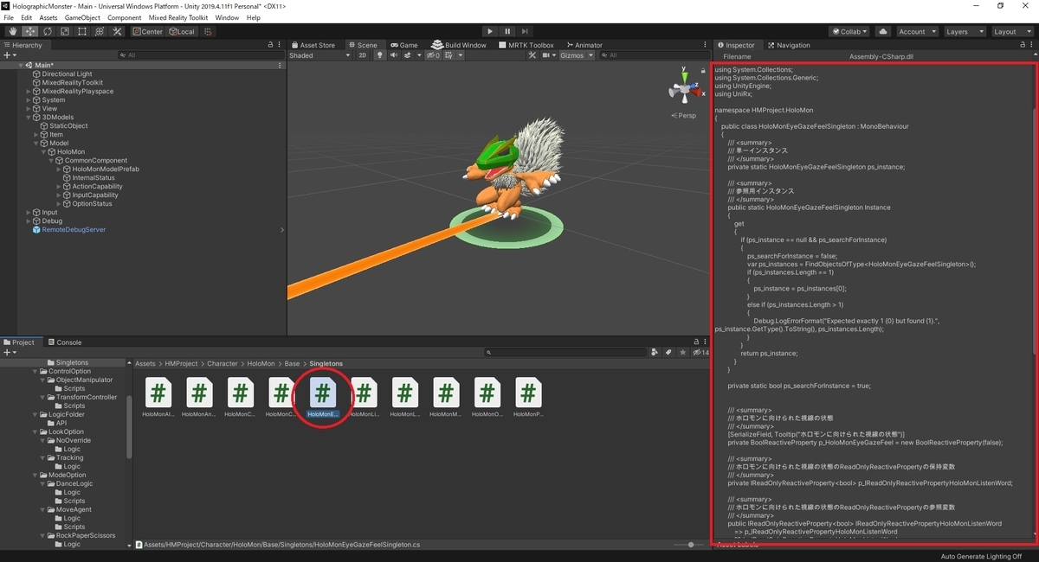The width and height of the screenshot is (1039, 562).
Task: Start Play mode
Action: point(490,31)
